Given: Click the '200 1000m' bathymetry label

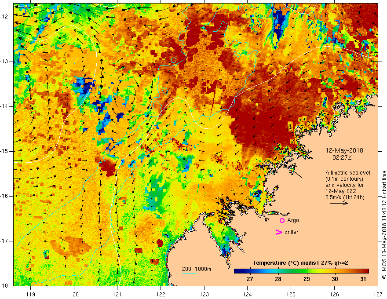Looking at the screenshot, I should (x=197, y=269).
